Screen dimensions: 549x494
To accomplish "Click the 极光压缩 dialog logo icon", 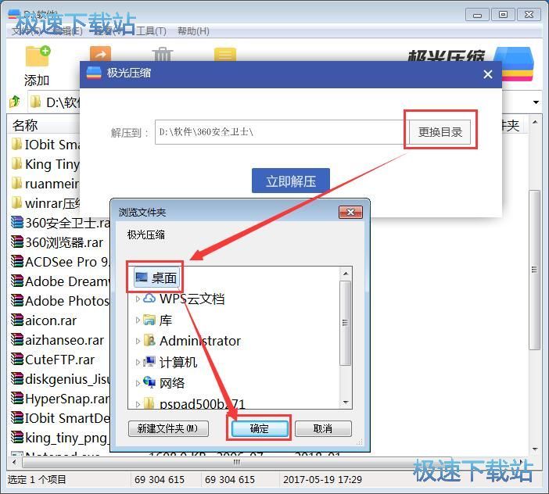I will (x=94, y=73).
